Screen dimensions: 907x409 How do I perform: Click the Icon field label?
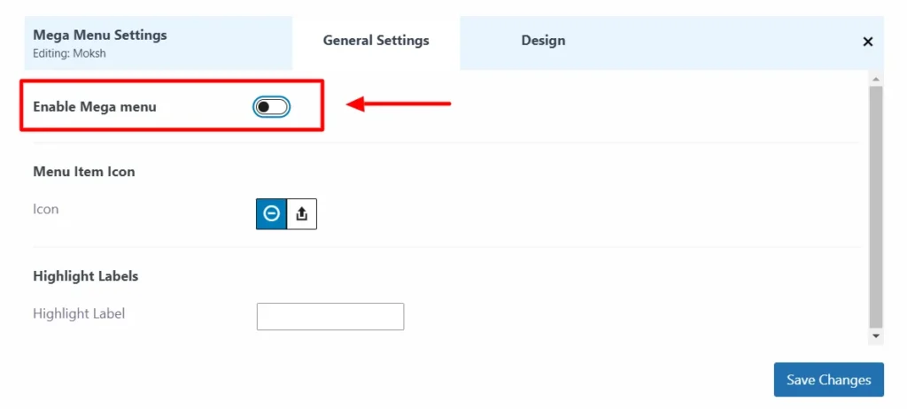point(46,210)
